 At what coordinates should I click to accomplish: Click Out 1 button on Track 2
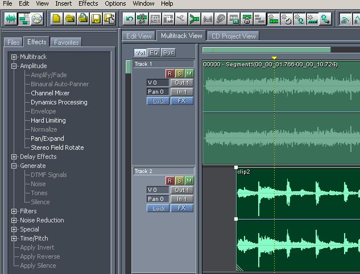182,190
